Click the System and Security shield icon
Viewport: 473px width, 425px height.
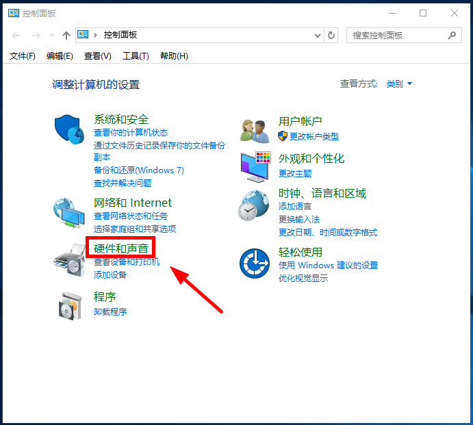coord(68,131)
